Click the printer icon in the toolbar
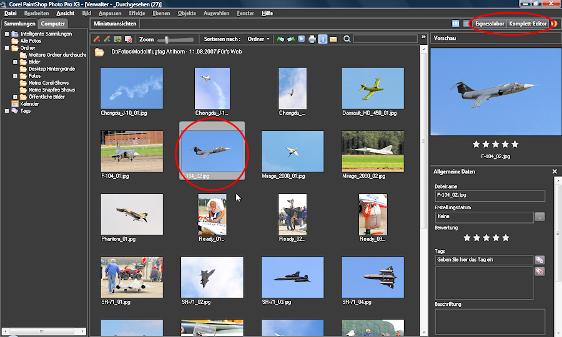 312,39
